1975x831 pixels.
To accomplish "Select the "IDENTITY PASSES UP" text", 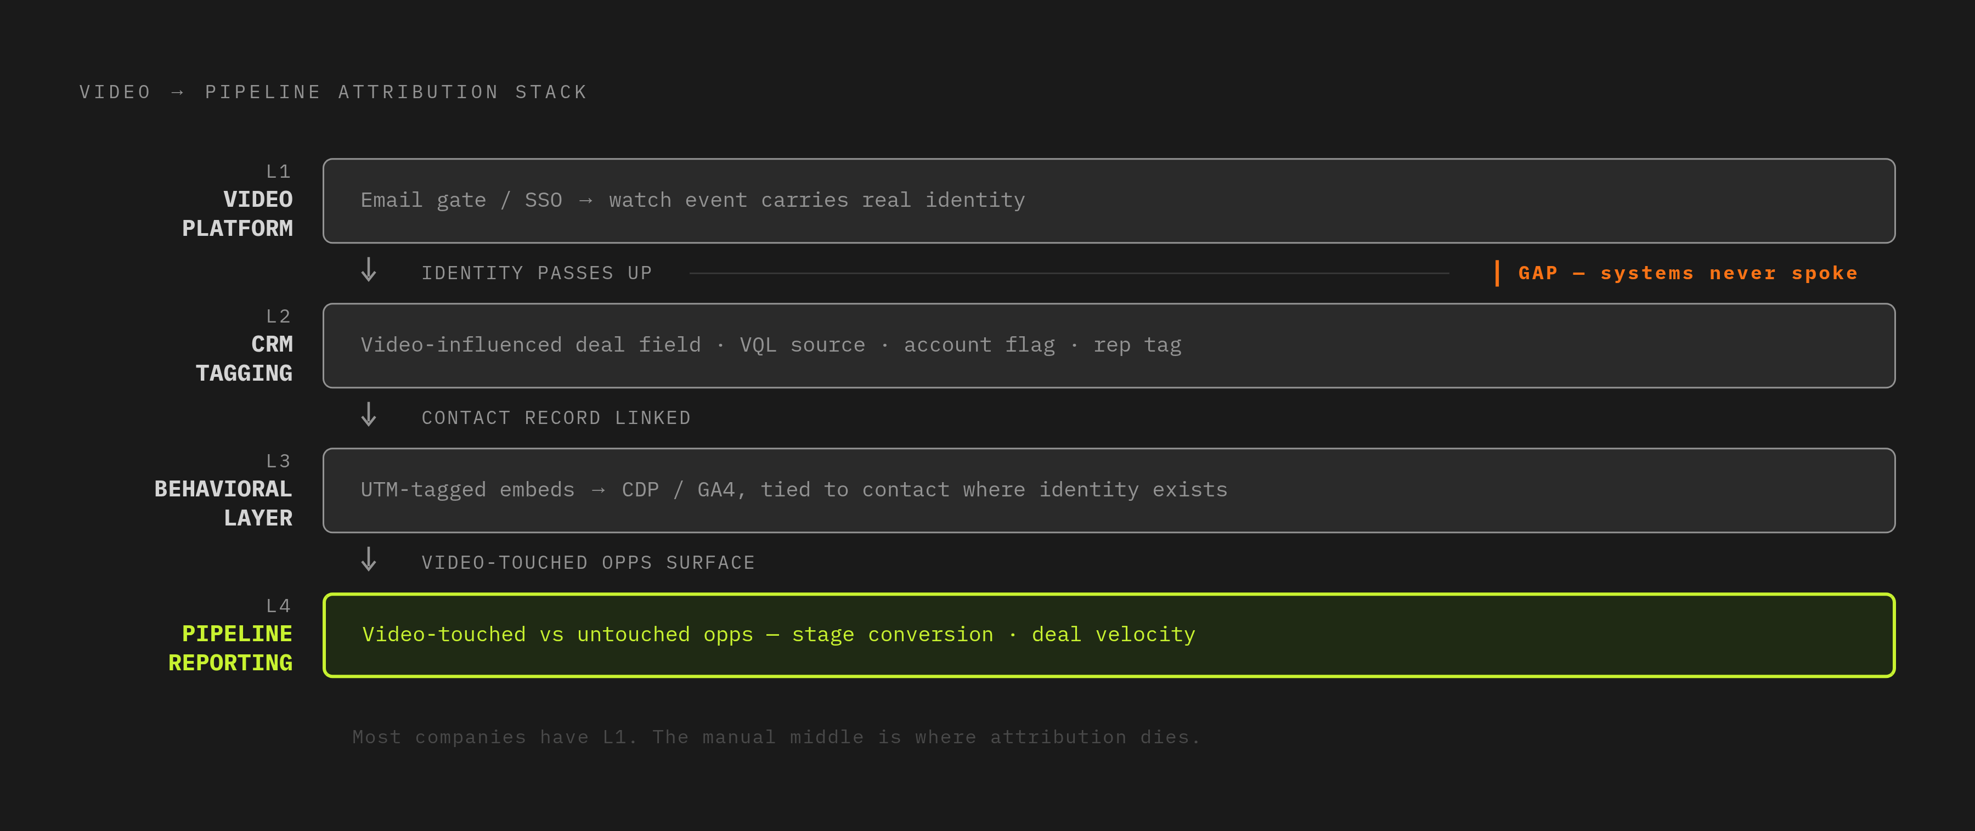I will click(x=537, y=273).
